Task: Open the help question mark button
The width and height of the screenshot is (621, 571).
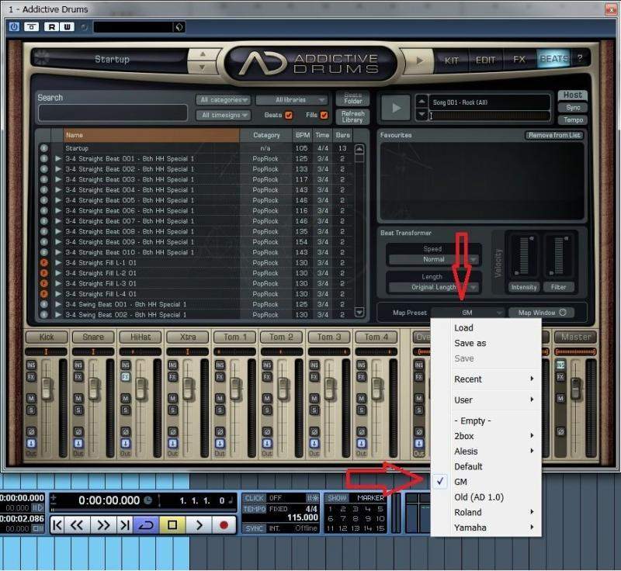Action: [579, 59]
